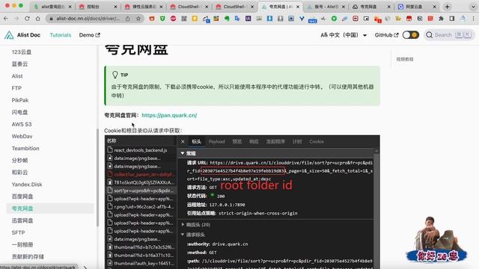This screenshot has width=479, height=269.
Task: Bookmark this page with star icon
Action: click(138, 19)
